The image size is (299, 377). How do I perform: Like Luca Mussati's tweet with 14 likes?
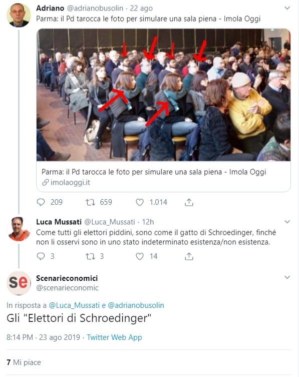pyautogui.click(x=140, y=256)
